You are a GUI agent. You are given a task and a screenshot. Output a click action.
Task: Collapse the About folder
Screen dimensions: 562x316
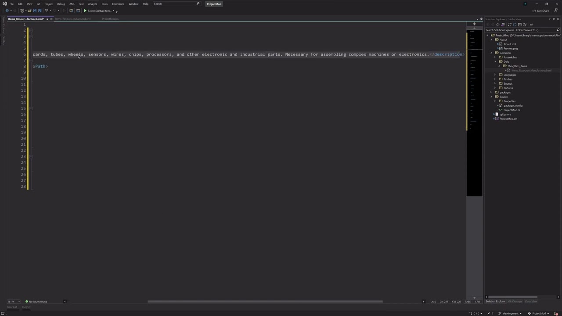point(491,39)
